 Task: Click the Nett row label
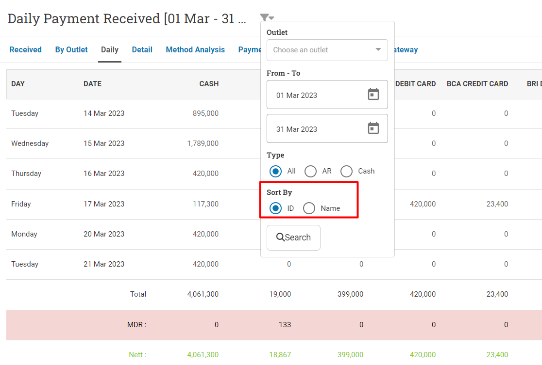coord(137,355)
